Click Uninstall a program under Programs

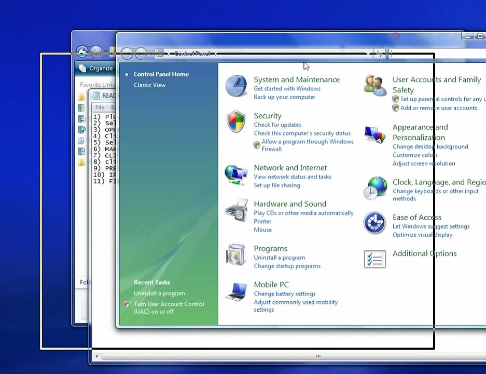point(279,257)
